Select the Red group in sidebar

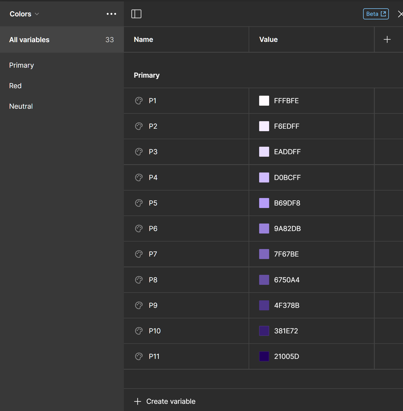coord(16,86)
